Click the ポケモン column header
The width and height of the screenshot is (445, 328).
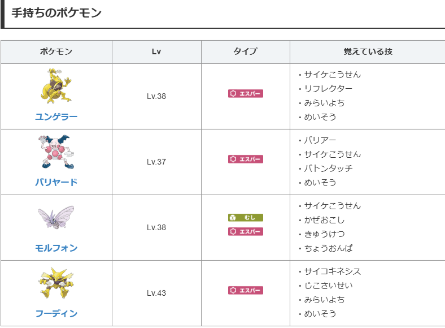(x=56, y=52)
